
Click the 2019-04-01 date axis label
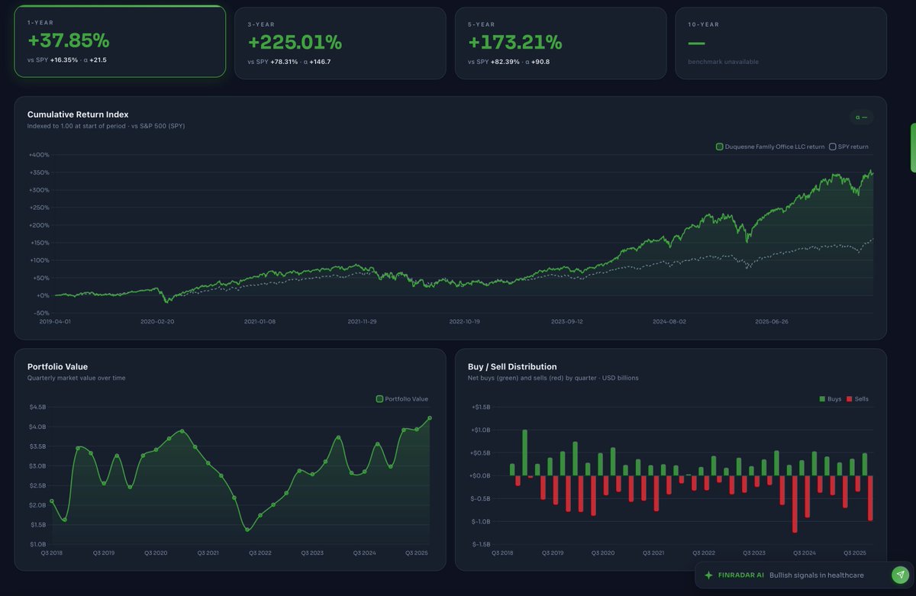(x=56, y=321)
